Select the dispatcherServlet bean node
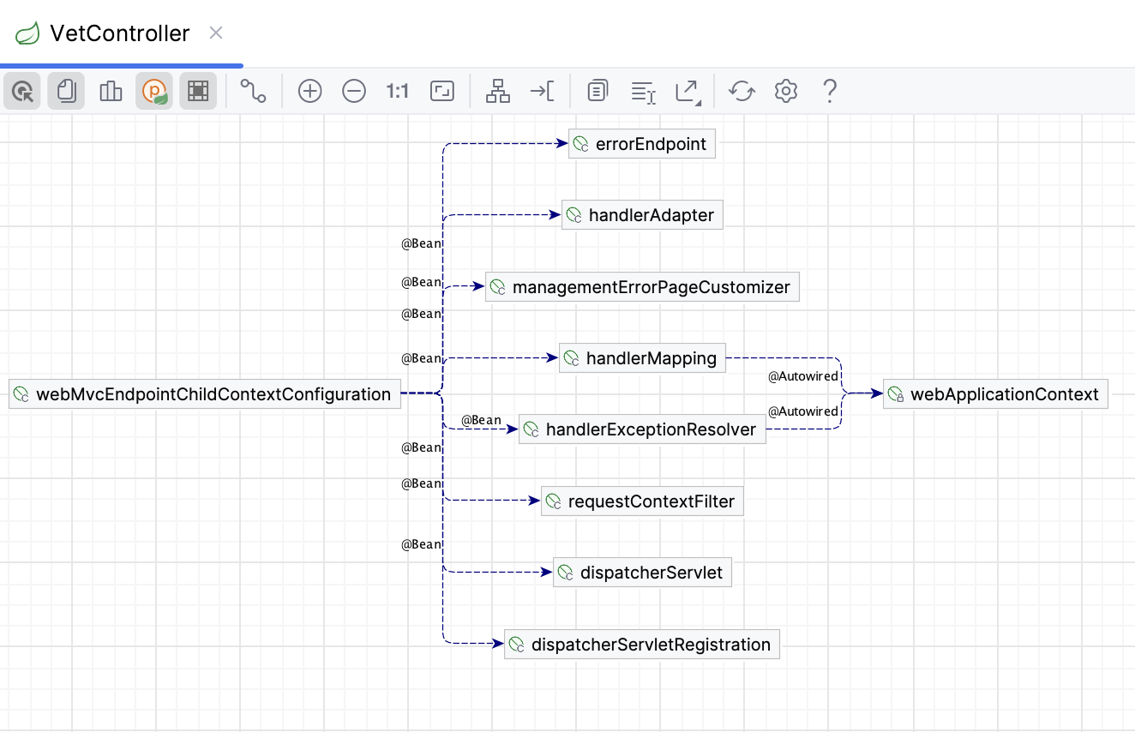 642,572
